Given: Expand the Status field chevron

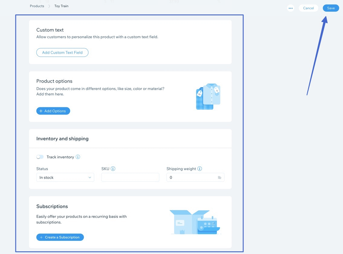Looking at the screenshot, I should click(90, 177).
